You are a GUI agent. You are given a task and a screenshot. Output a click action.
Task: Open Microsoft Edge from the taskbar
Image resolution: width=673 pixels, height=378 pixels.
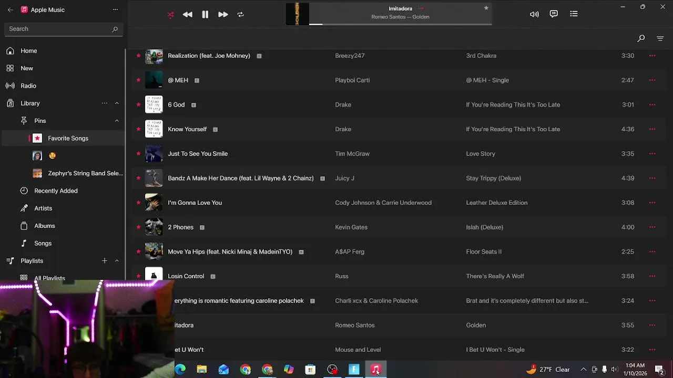(180, 370)
